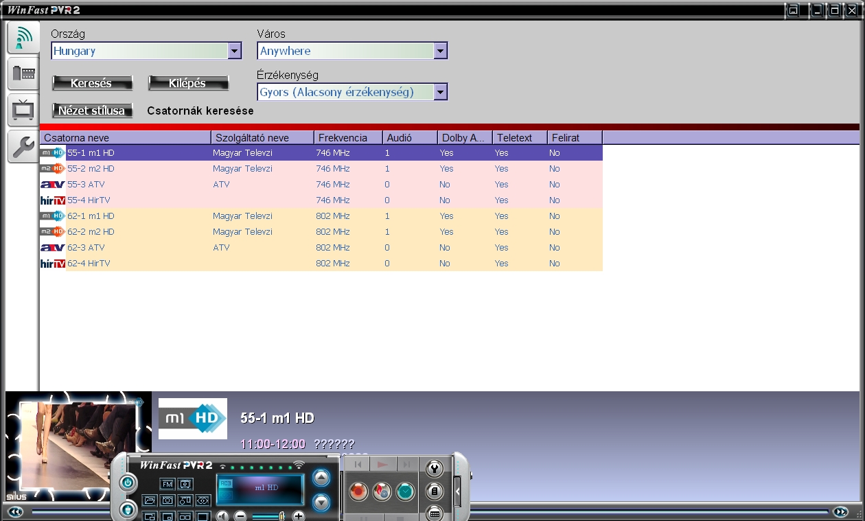Image resolution: width=865 pixels, height=521 pixels.
Task: Click the power button on control panel
Action: point(128,483)
